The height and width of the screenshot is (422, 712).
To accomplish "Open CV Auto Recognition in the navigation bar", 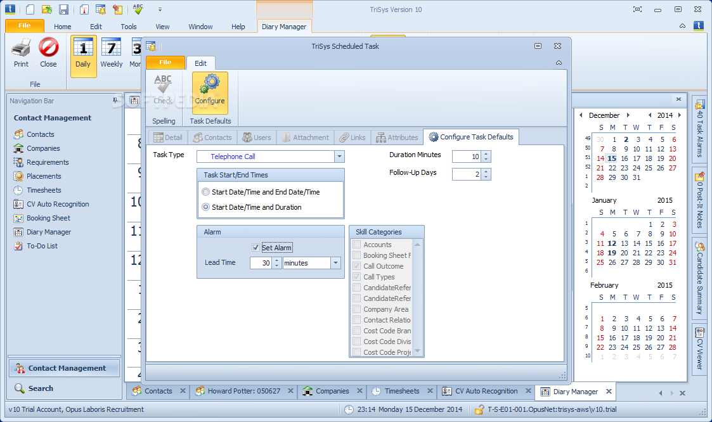I will [58, 204].
